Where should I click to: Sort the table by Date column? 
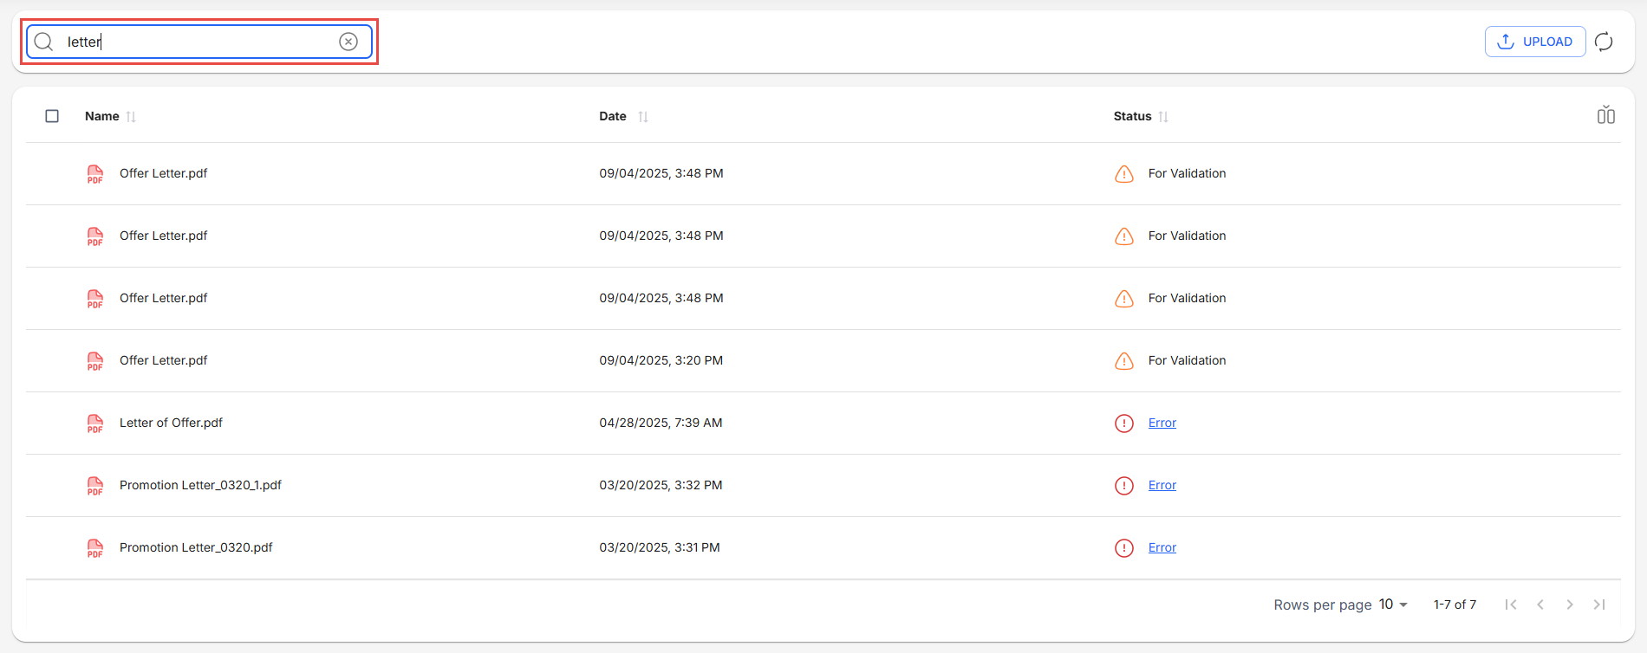(643, 117)
